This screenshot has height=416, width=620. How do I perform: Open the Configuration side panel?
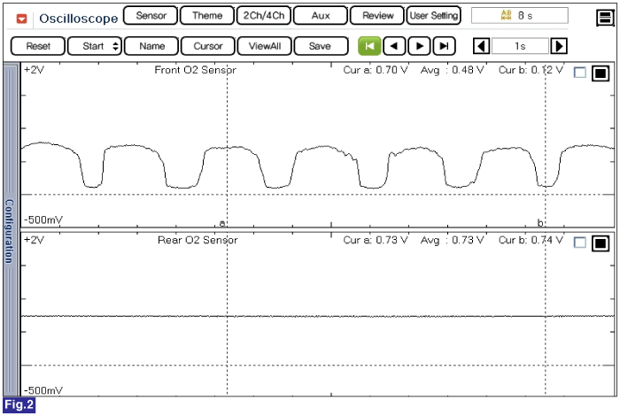(10, 230)
